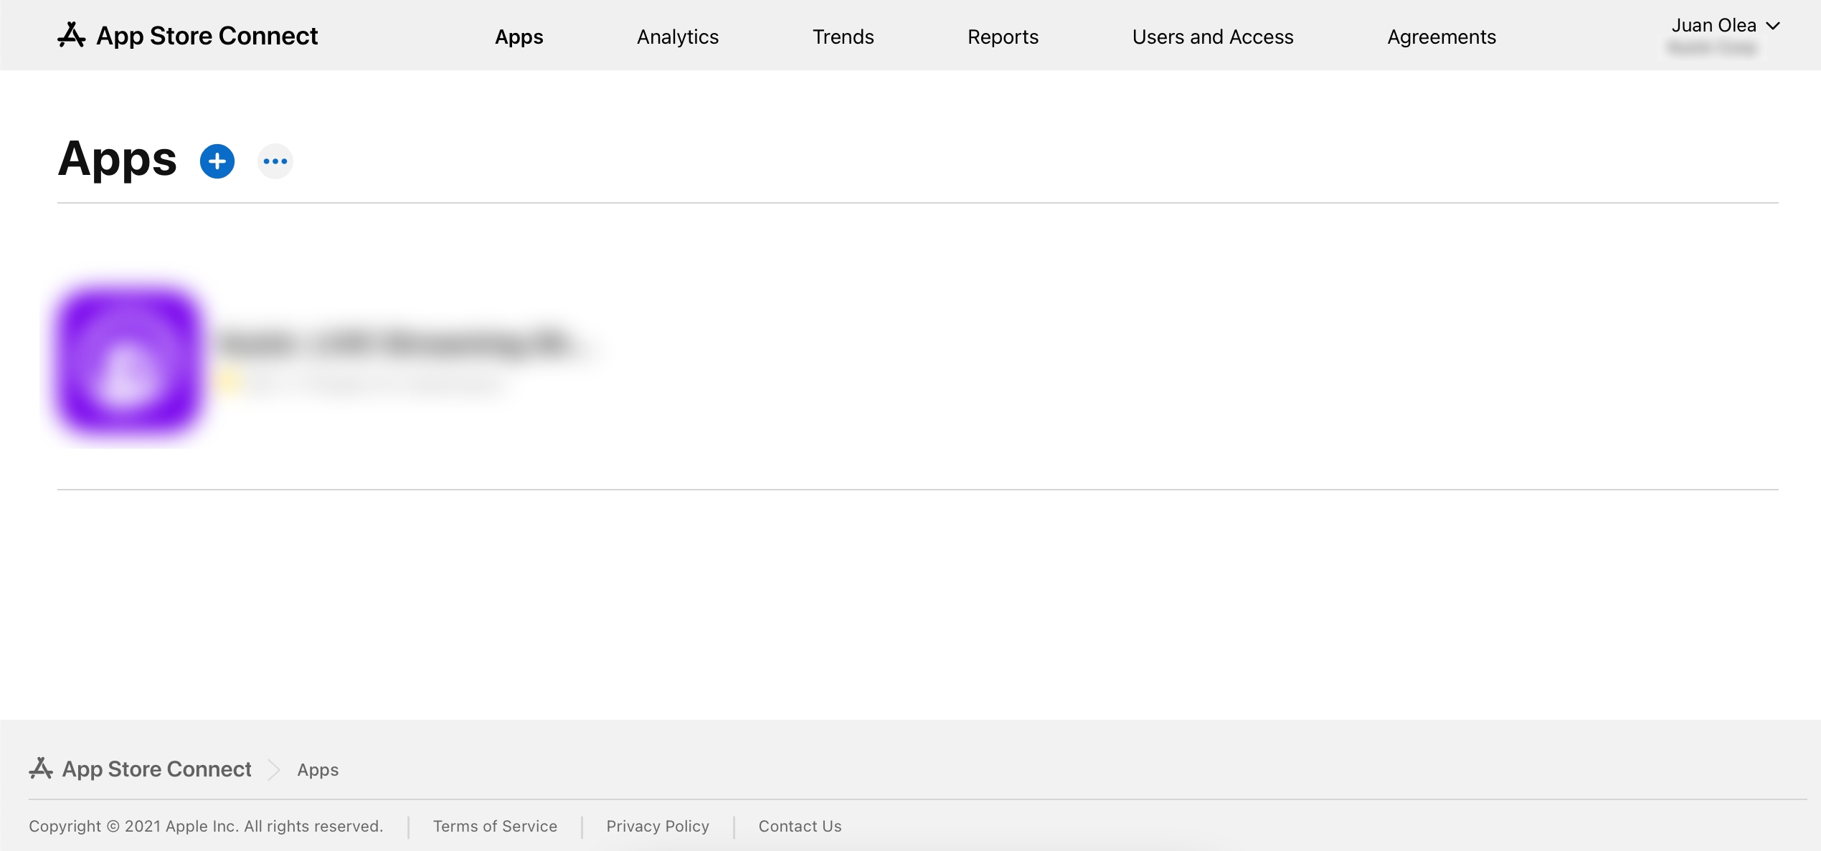Screen dimensions: 1821x851
Task: Open the Agreements section
Action: 1442,37
